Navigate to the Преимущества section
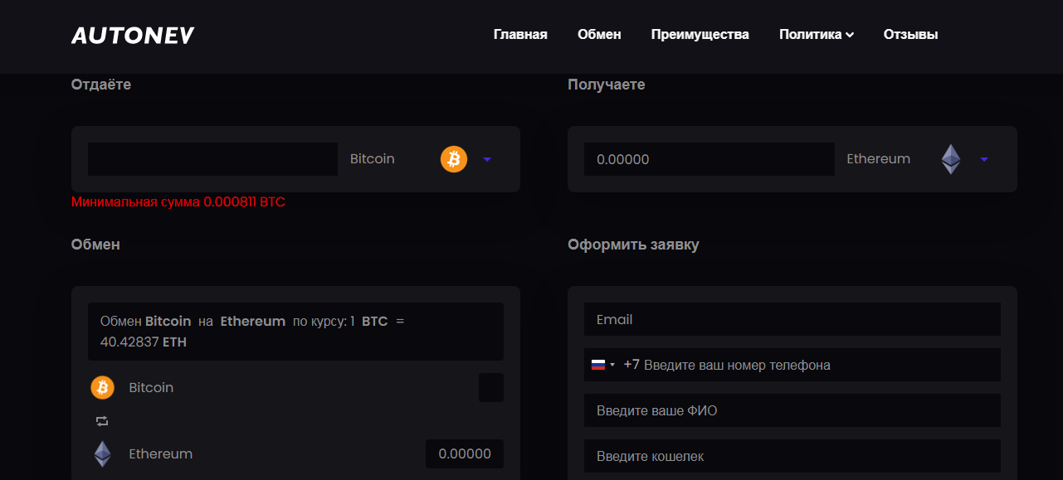 (700, 35)
